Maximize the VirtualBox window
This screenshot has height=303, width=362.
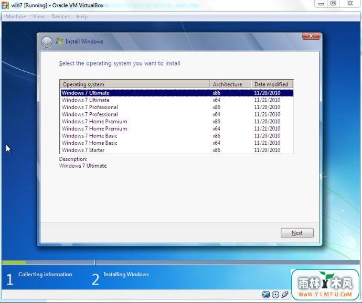[x=333, y=4]
